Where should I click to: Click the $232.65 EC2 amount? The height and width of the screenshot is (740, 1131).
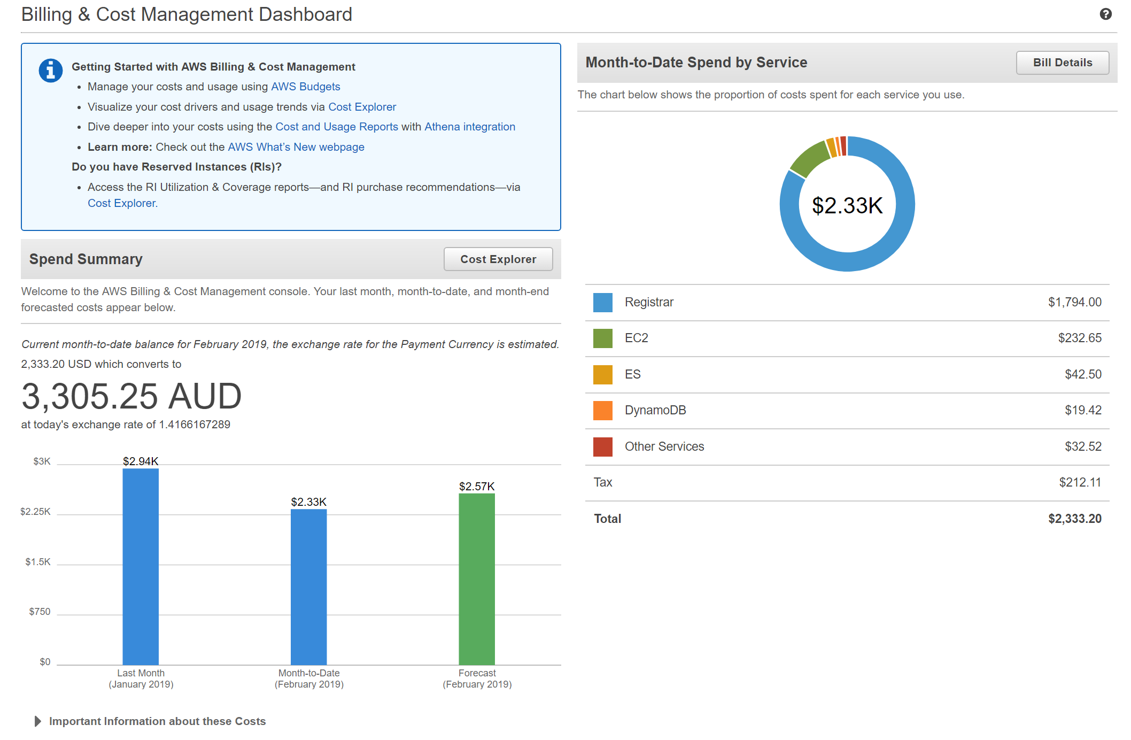click(1080, 338)
